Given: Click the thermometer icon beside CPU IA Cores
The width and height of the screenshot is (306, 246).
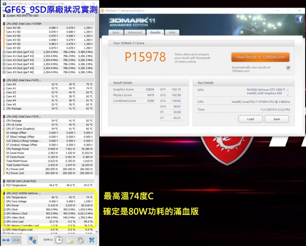Looking at the screenshot, I should point(4,124).
